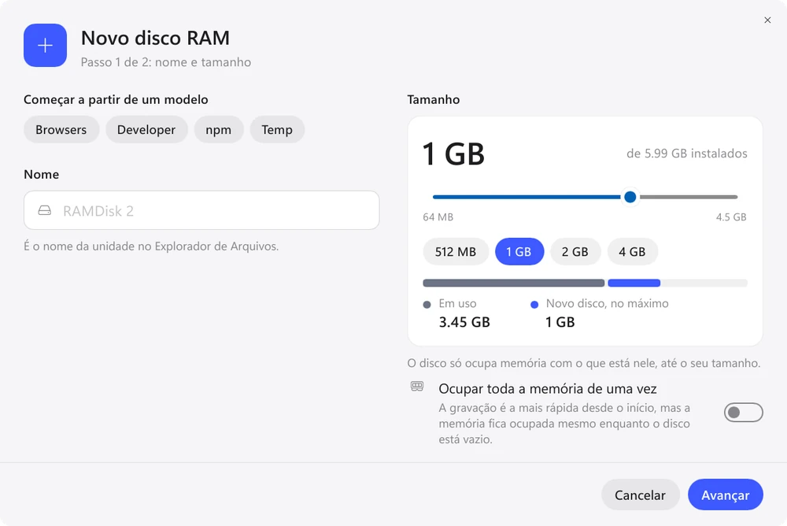The width and height of the screenshot is (787, 526).
Task: Pick the Temp template chip
Action: click(x=277, y=130)
